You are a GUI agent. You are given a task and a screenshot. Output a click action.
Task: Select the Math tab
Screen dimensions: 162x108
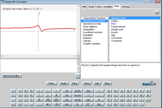(x=117, y=6)
